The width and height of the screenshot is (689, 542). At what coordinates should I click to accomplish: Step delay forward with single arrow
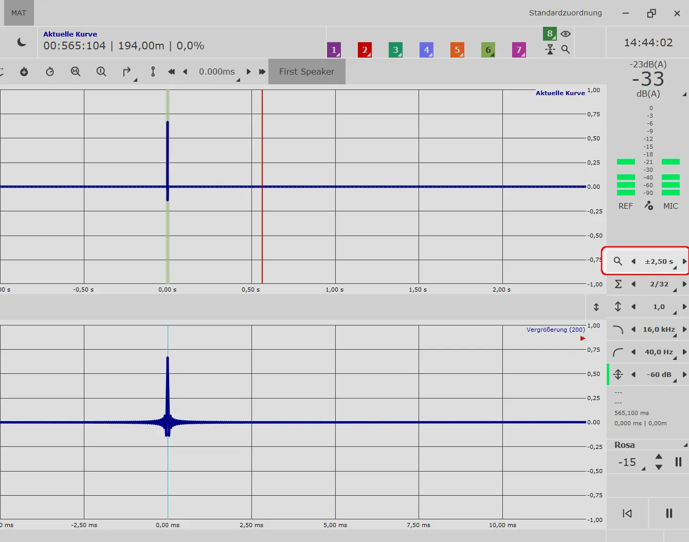tap(249, 71)
